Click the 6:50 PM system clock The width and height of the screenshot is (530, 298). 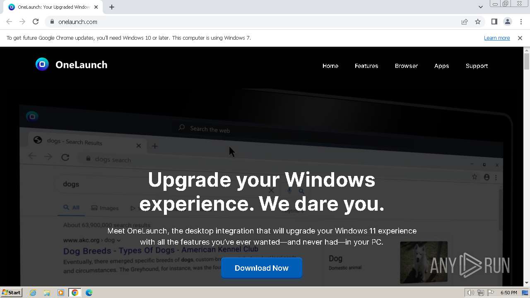pos(508,293)
